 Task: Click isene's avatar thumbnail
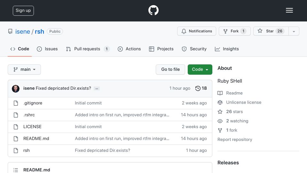pyautogui.click(x=16, y=89)
